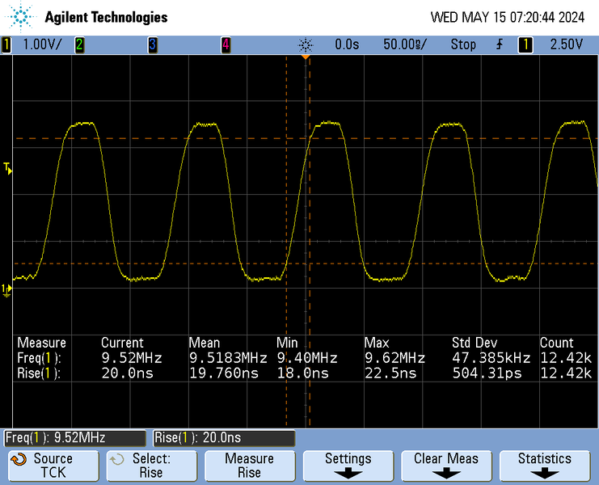Select the channel 1 indicator

point(6,45)
